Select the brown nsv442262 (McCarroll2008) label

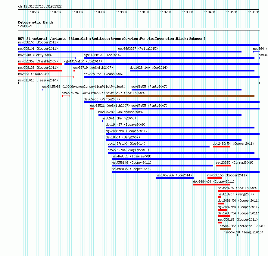pos(242,226)
